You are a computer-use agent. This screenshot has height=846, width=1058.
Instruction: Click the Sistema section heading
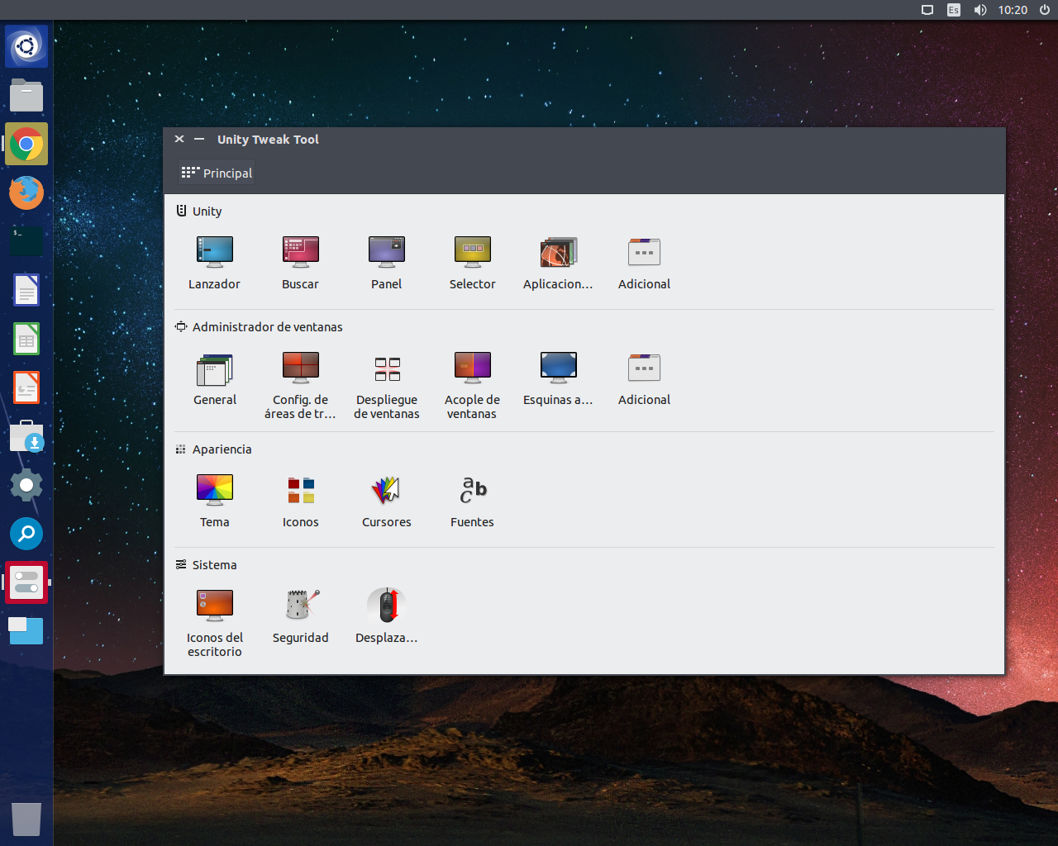click(214, 565)
